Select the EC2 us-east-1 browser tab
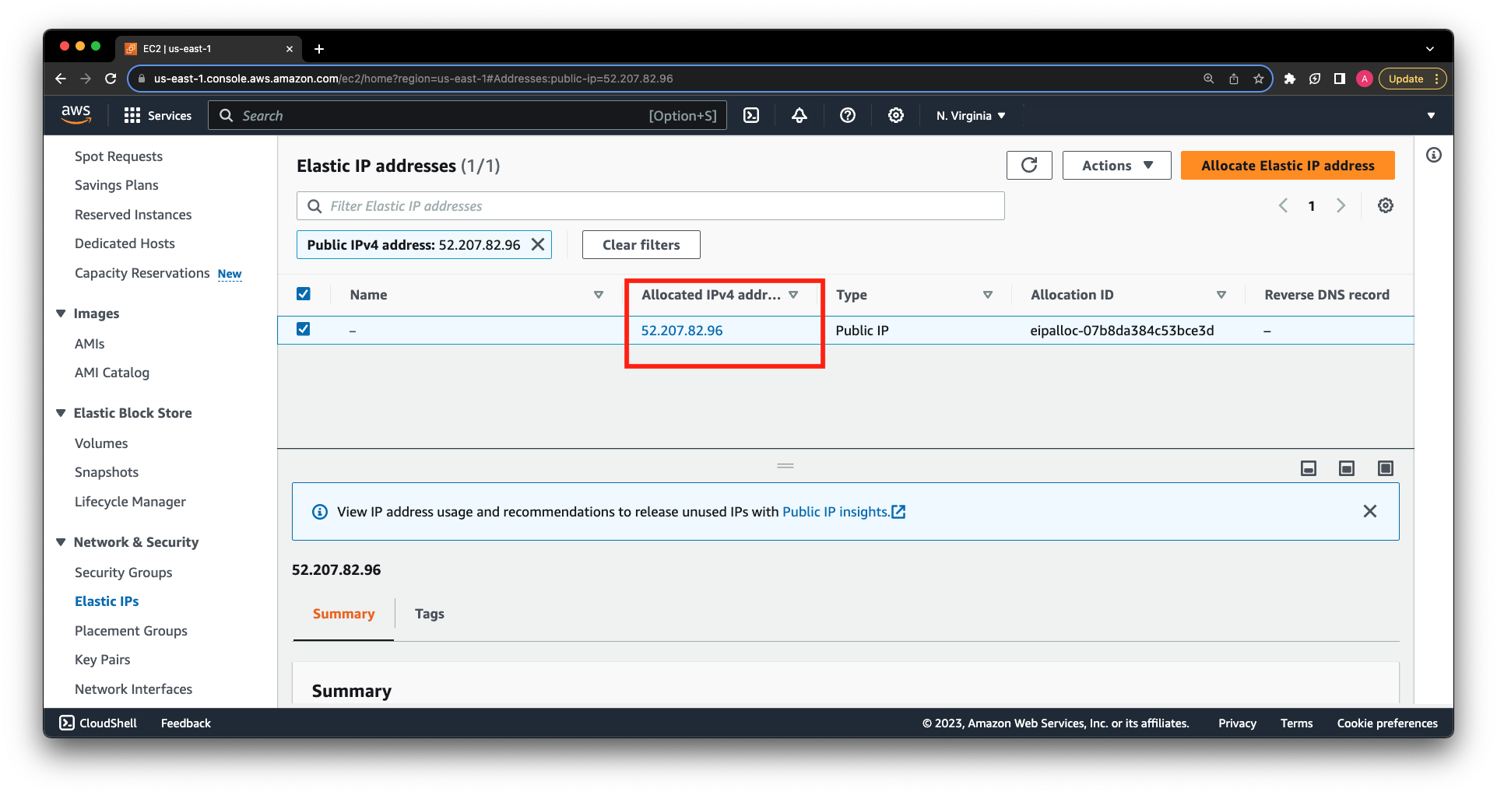Screen dimensions: 1497x795 pos(209,48)
